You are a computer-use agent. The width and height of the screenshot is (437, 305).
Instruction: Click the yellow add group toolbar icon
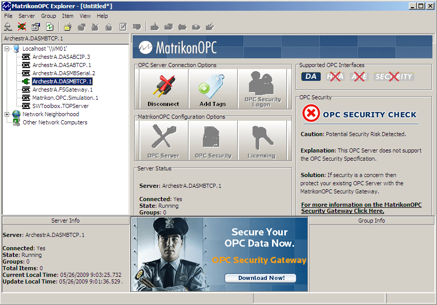(x=68, y=27)
